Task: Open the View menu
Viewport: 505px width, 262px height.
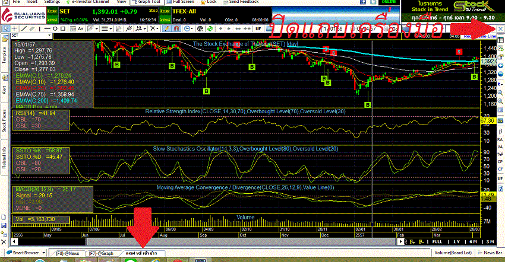Action: click(x=121, y=2)
